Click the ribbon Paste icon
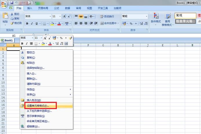Viewport: 201px width, 134px height. click(x=5, y=16)
